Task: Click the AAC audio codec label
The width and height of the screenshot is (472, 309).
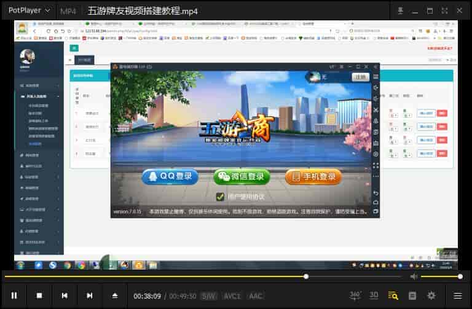Action: pos(255,296)
